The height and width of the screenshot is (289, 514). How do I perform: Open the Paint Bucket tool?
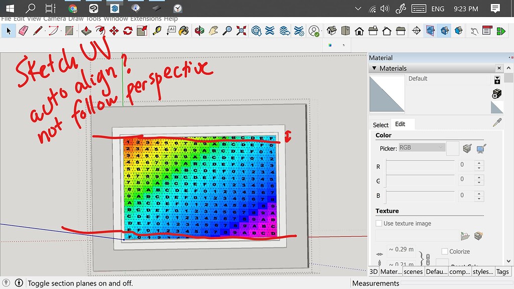[x=183, y=30]
